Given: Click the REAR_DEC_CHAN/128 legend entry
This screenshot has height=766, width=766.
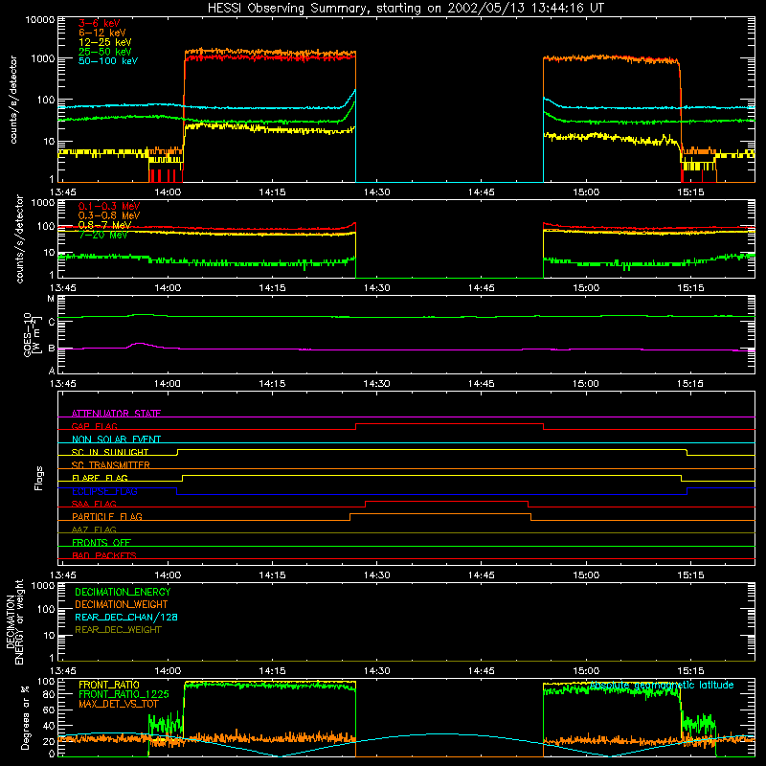Looking at the screenshot, I should coord(126,617).
